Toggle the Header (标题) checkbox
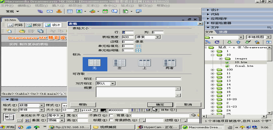The image size is (273, 130). (x=111, y=120)
